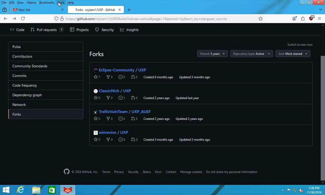
Task: Open the Eclipse-Community owner link
Action: point(117,70)
